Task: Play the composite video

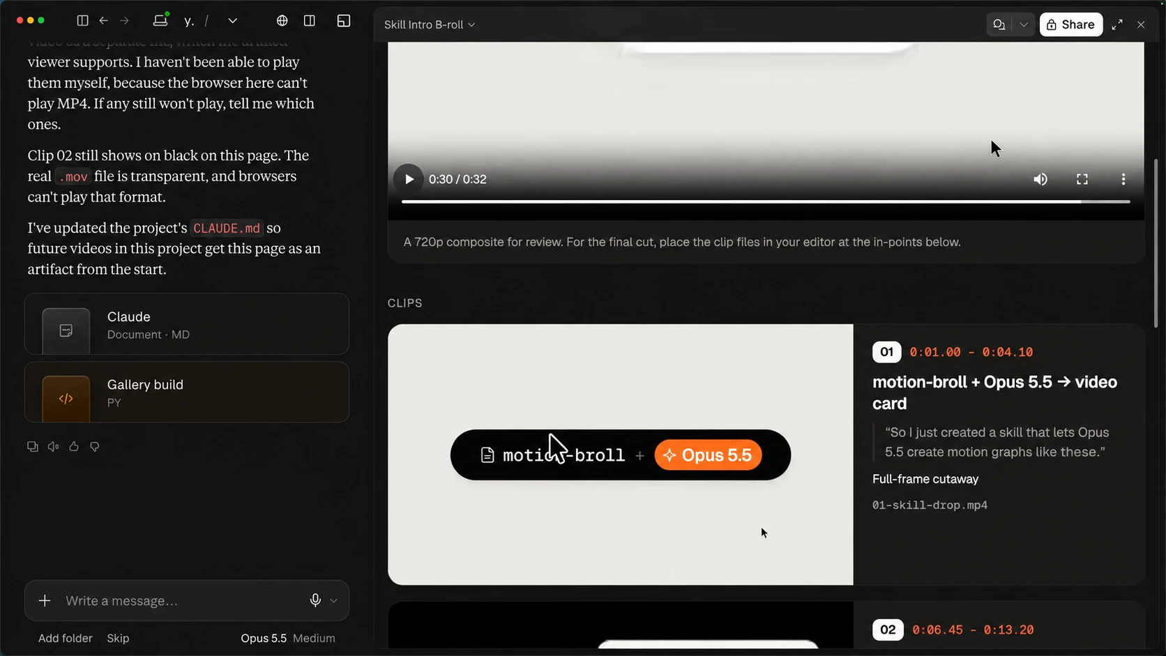Action: pos(409,179)
